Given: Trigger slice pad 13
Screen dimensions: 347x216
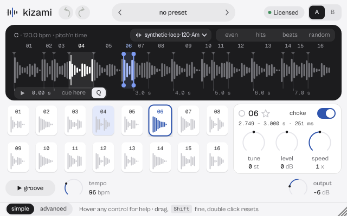Looking at the screenshot, I should (132, 157).
